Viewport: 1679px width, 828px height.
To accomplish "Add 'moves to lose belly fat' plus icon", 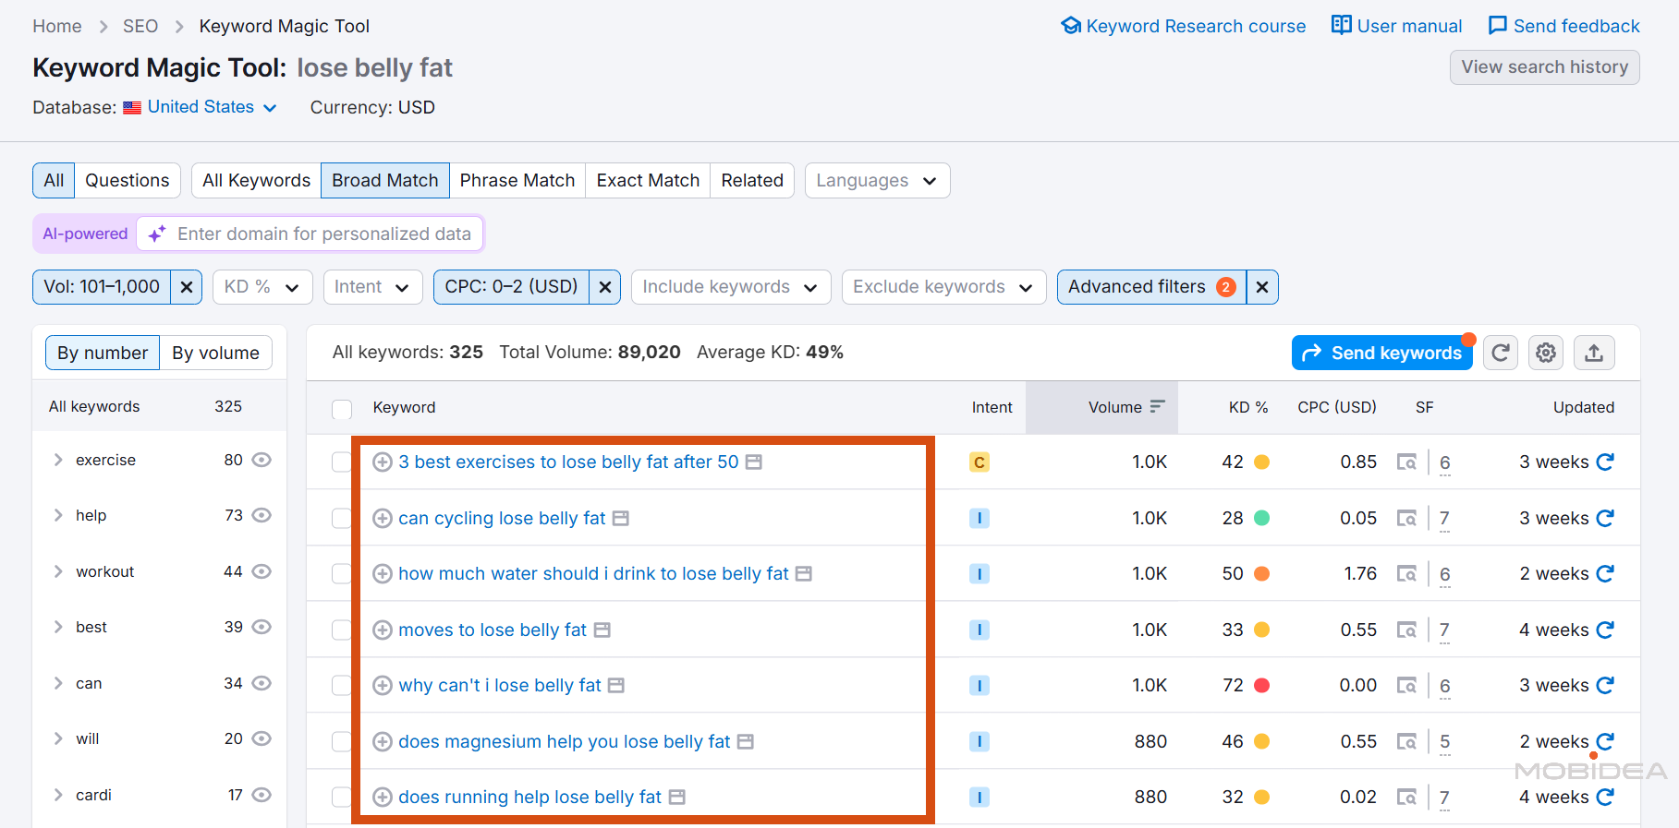I will pyautogui.click(x=383, y=630).
